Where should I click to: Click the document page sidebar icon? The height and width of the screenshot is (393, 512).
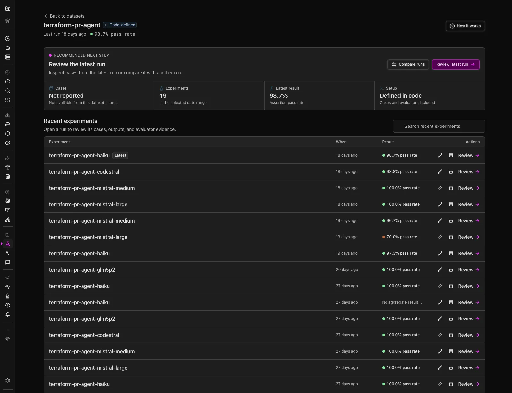pos(8,176)
